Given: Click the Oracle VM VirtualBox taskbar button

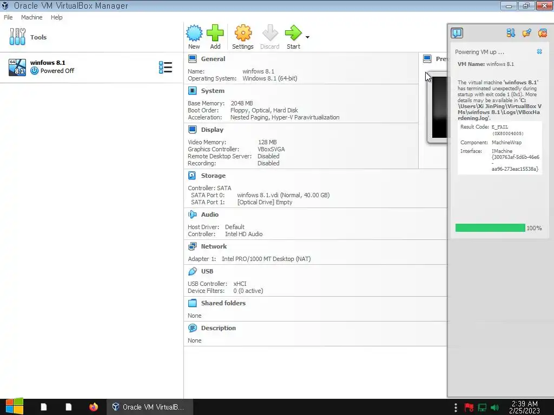Looking at the screenshot, I should click(150, 407).
